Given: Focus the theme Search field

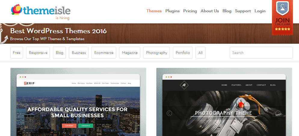Looking at the screenshot, I should coord(261,53).
